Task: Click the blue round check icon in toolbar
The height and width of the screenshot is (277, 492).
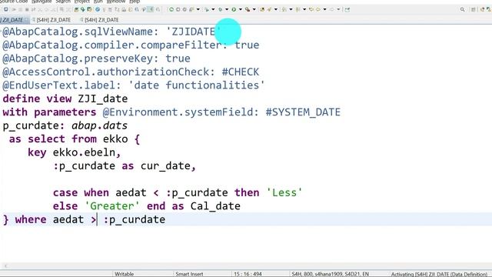Action: (98, 9)
